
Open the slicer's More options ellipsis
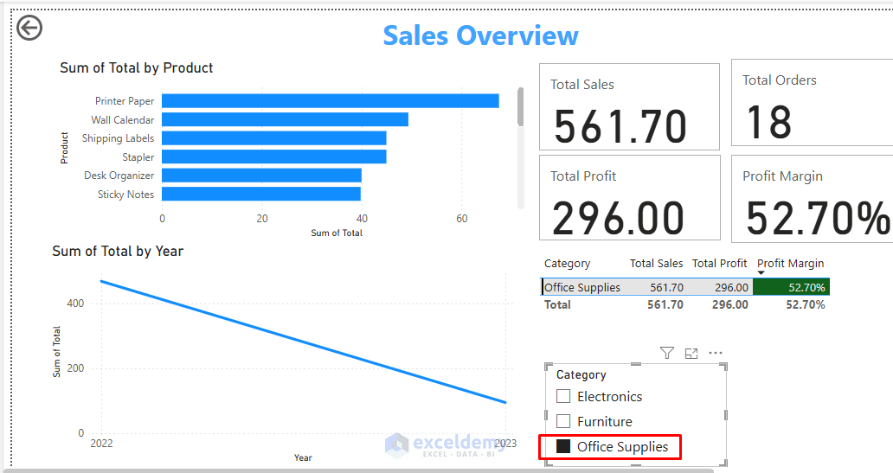coord(716,353)
